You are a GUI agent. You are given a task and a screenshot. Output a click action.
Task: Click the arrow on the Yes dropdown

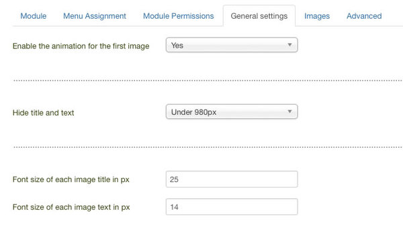(289, 45)
